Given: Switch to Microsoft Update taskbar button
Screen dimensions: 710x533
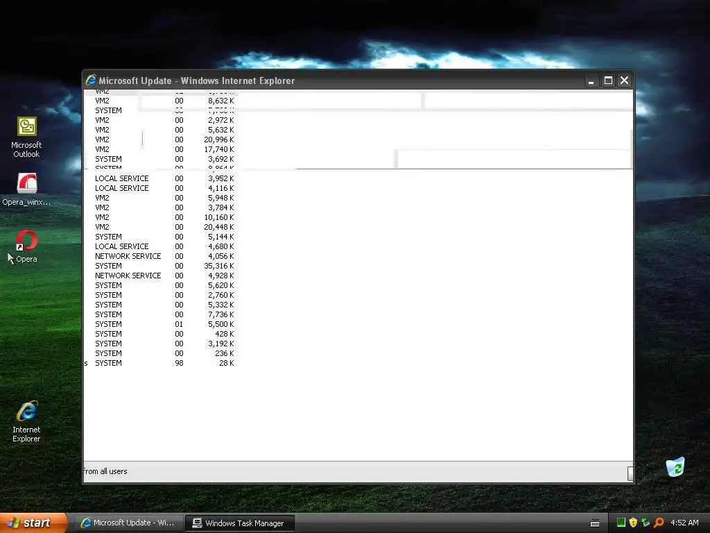Looking at the screenshot, I should click(128, 523).
